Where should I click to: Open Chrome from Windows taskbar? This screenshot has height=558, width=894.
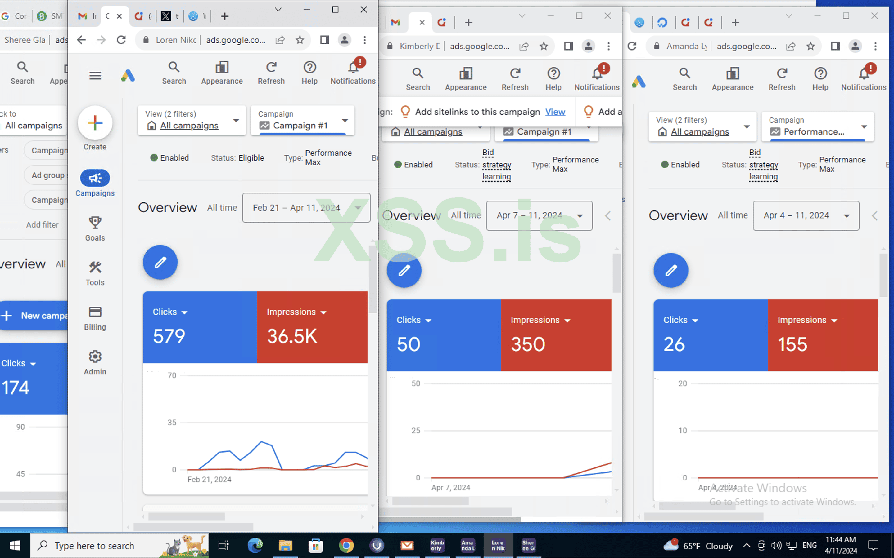coord(346,546)
